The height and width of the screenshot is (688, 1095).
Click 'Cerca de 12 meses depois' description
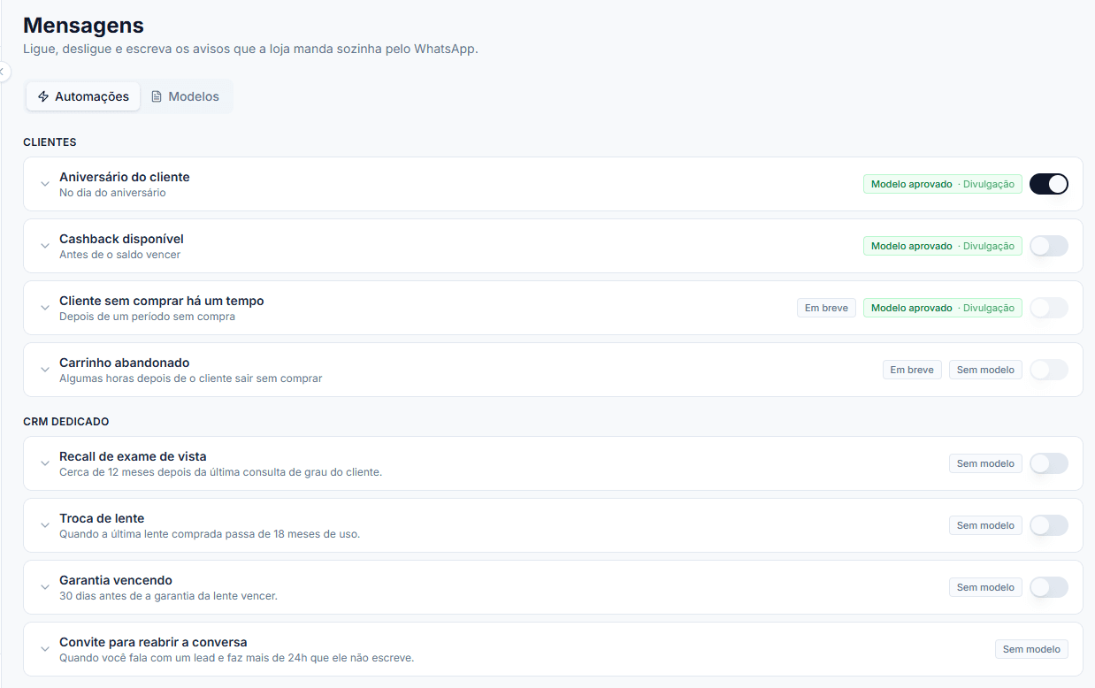point(220,472)
